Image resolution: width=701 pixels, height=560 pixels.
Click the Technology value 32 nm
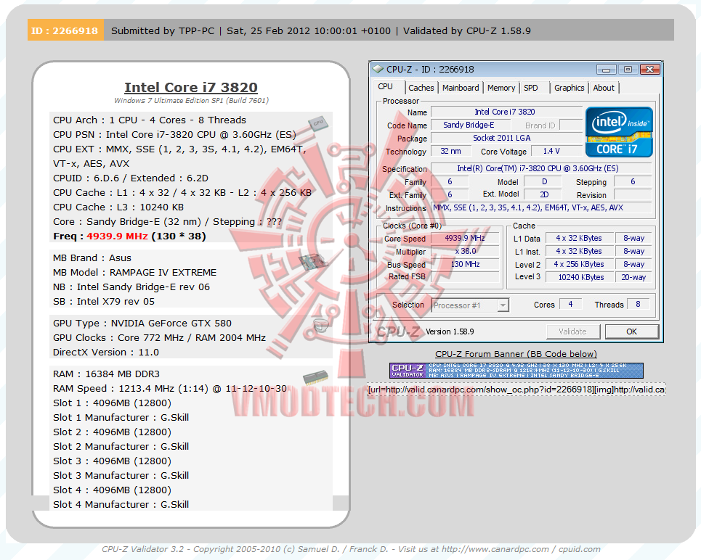click(x=450, y=151)
